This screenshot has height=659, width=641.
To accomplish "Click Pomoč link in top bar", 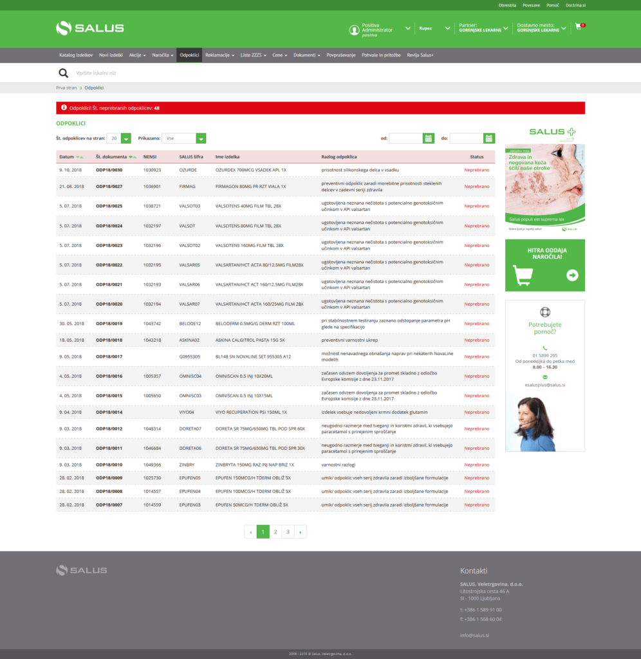I will point(553,5).
